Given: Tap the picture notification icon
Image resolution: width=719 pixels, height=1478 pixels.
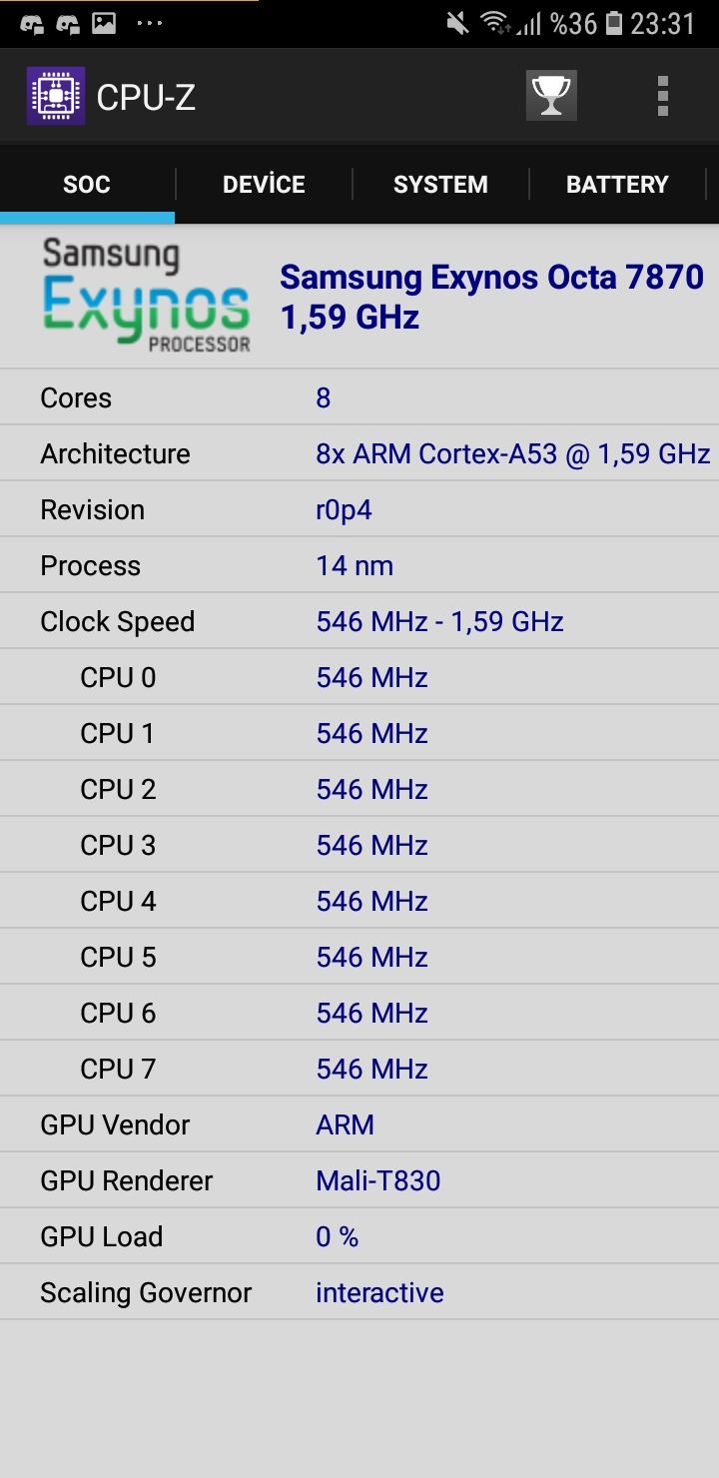Looking at the screenshot, I should tap(104, 23).
